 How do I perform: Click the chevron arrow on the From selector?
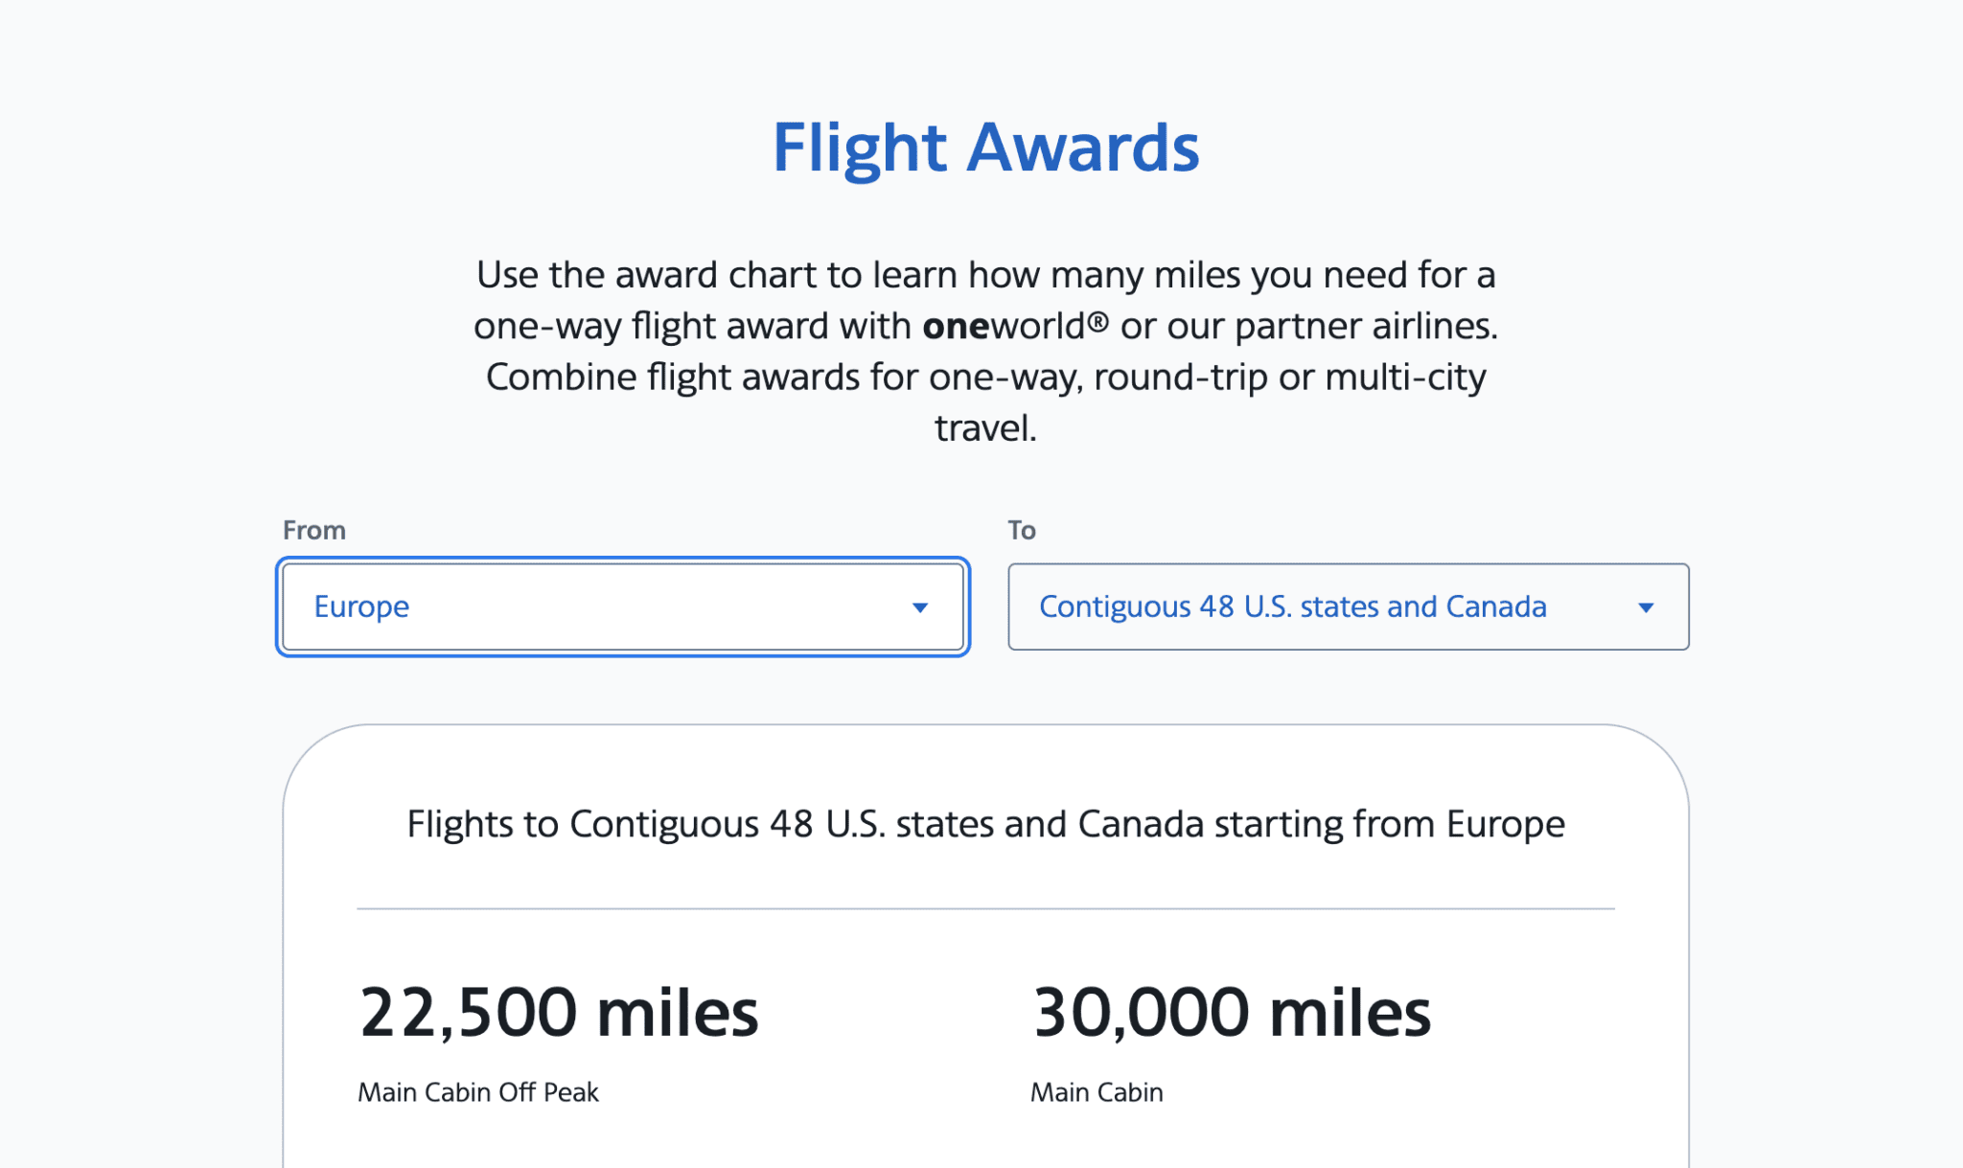(919, 607)
